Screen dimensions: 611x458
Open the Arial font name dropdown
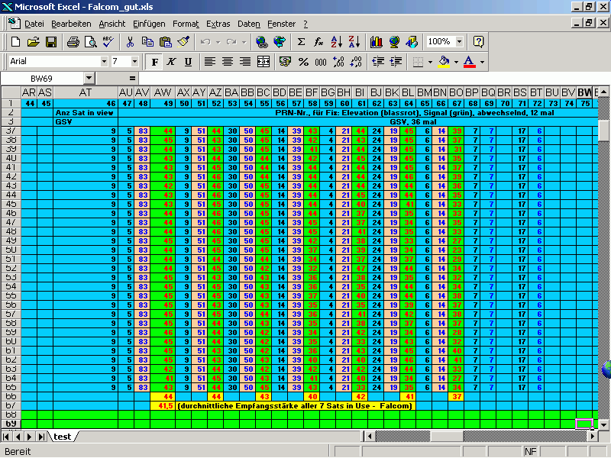tap(104, 61)
